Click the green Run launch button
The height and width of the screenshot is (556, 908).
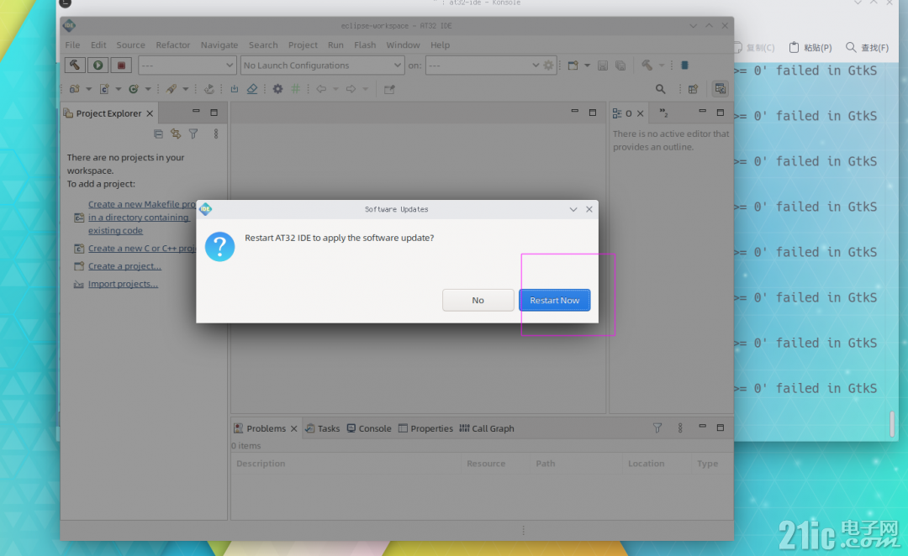(98, 66)
